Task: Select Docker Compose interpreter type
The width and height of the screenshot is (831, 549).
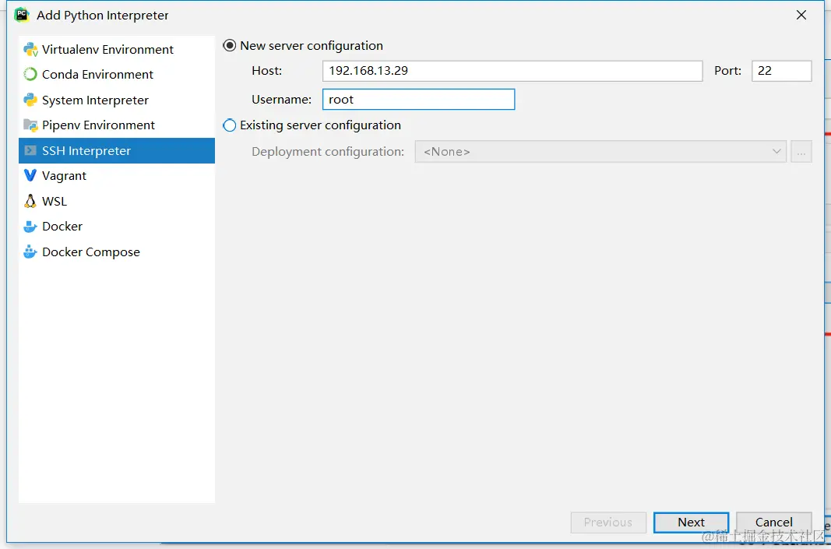Action: [117, 252]
